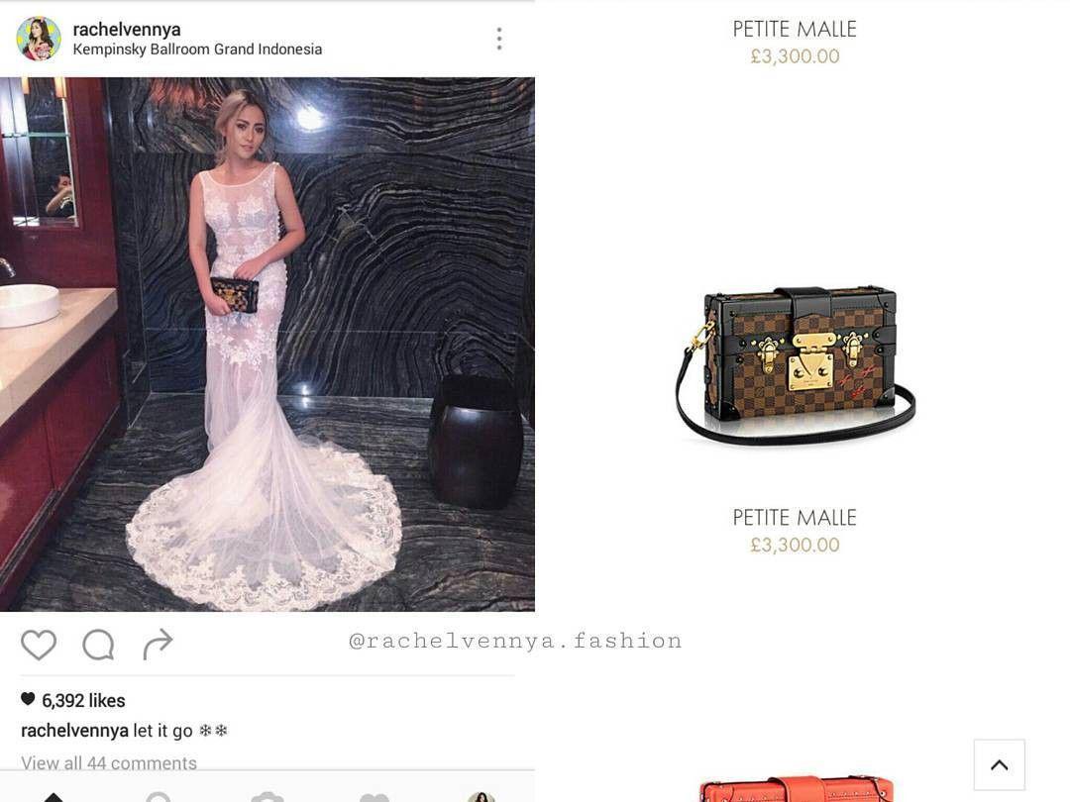The height and width of the screenshot is (802, 1070).
Task: Like the post with the heart icon
Action: click(x=39, y=645)
